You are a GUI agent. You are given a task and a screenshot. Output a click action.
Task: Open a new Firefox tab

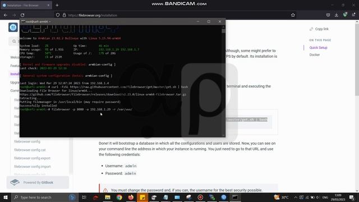pyautogui.click(x=57, y=5)
